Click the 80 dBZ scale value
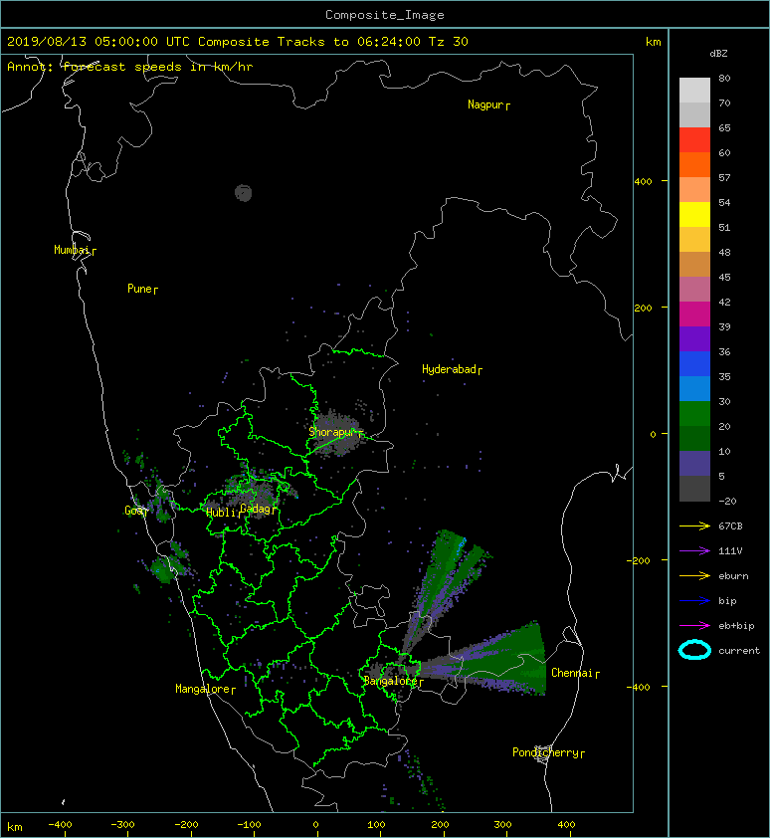The width and height of the screenshot is (770, 838). tap(724, 78)
